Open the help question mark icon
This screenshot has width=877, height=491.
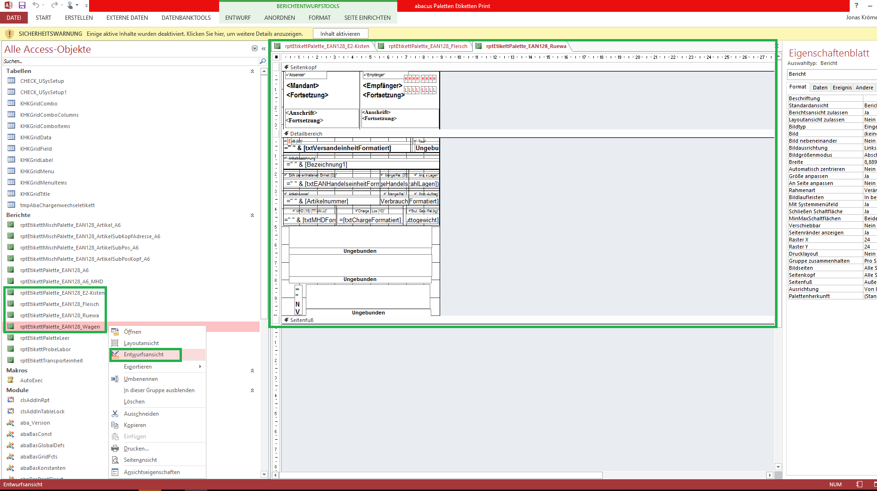pyautogui.click(x=856, y=6)
